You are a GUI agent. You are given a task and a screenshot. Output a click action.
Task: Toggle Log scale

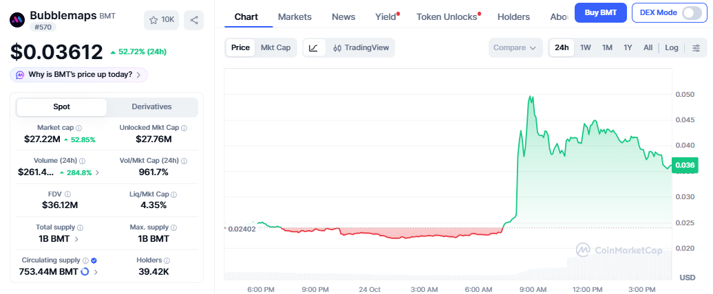point(672,47)
